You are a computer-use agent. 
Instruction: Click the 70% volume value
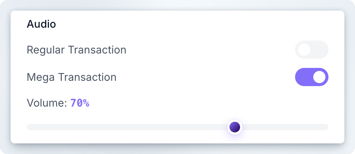pos(80,103)
